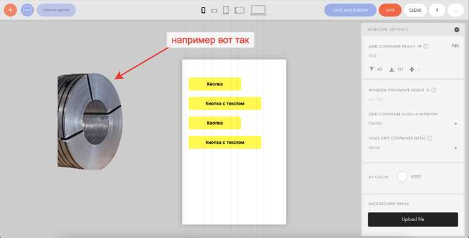Click the question mark help button

[x=437, y=10]
